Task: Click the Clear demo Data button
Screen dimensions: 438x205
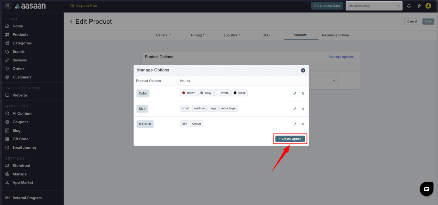Action: [327, 6]
